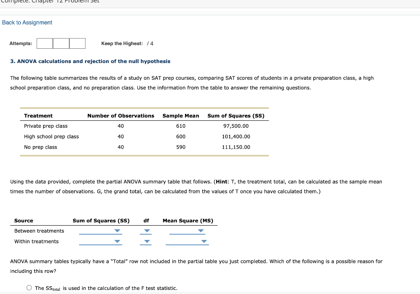420x294 pixels.
Task: Click the Between treatments df arrow icon
Action: (146, 231)
